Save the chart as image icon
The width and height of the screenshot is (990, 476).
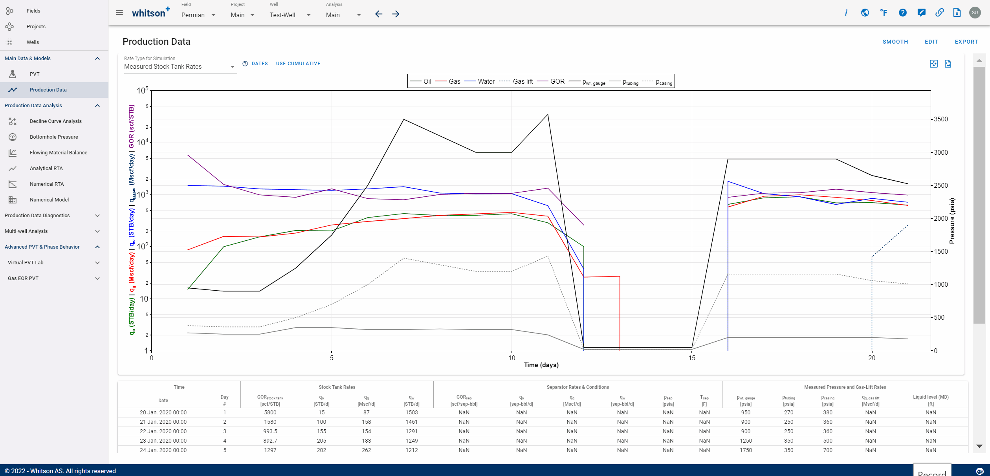[x=948, y=64]
